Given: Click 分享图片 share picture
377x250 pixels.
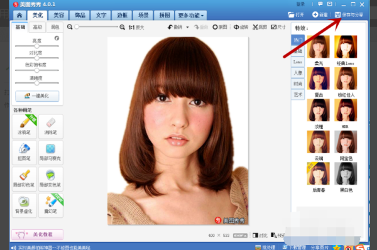Looking at the screenshot, I should coord(320,247).
